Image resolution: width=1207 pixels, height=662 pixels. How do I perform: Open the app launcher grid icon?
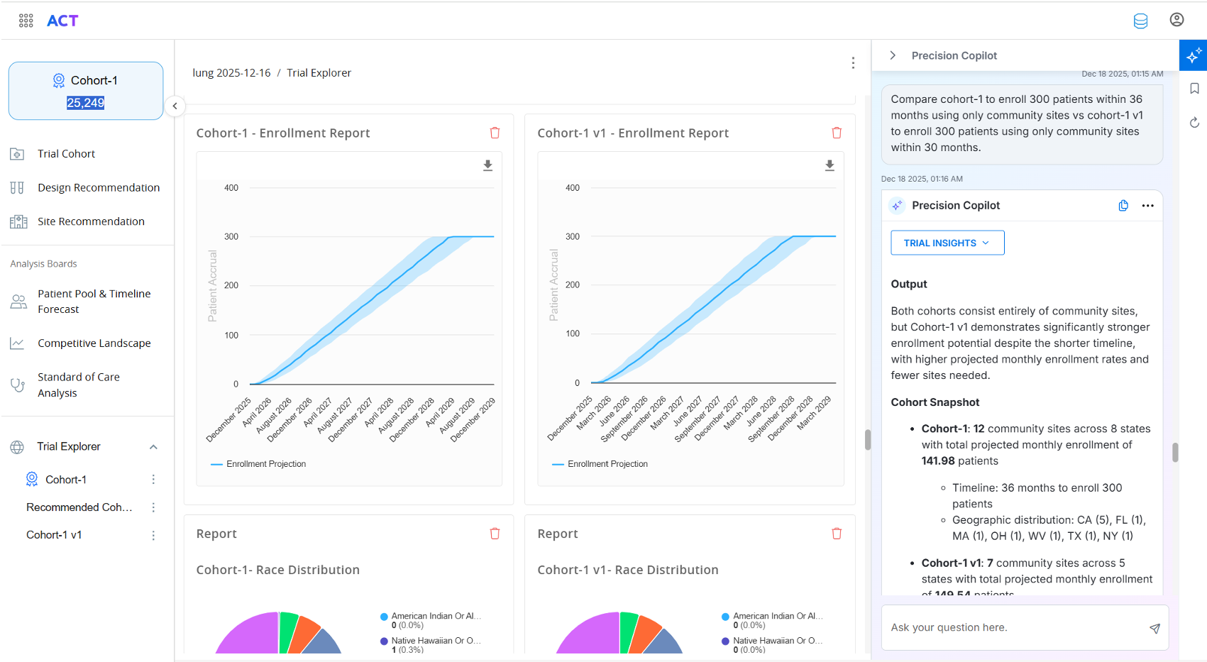pyautogui.click(x=26, y=21)
